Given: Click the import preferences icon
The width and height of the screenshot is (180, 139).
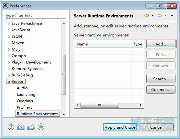Looking at the screenshot, I should click(21, 127).
